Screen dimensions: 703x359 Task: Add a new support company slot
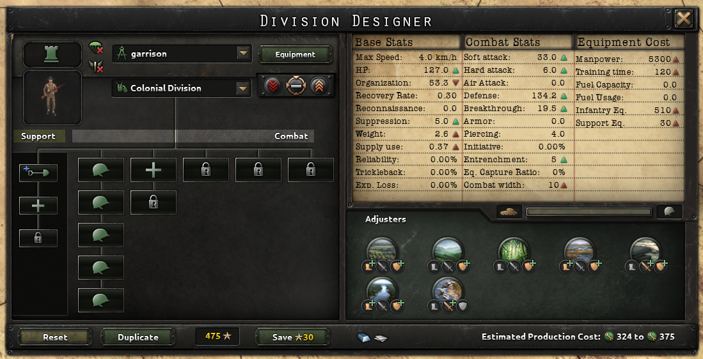(x=38, y=206)
